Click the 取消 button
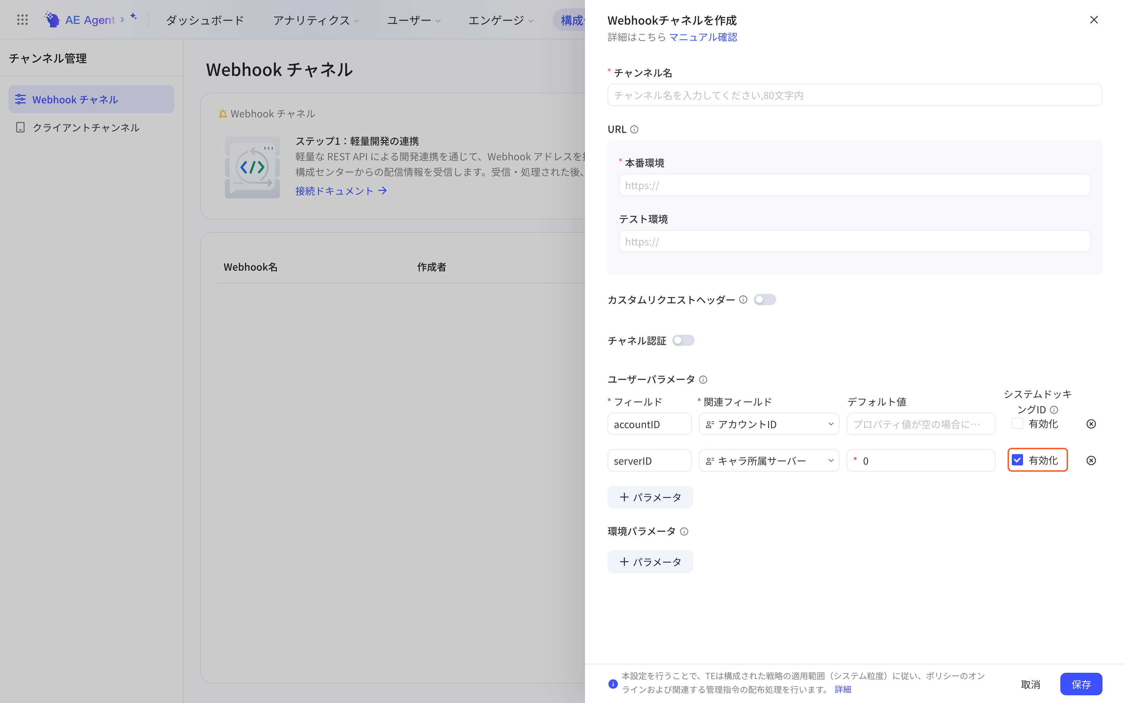1125x703 pixels. click(x=1030, y=684)
